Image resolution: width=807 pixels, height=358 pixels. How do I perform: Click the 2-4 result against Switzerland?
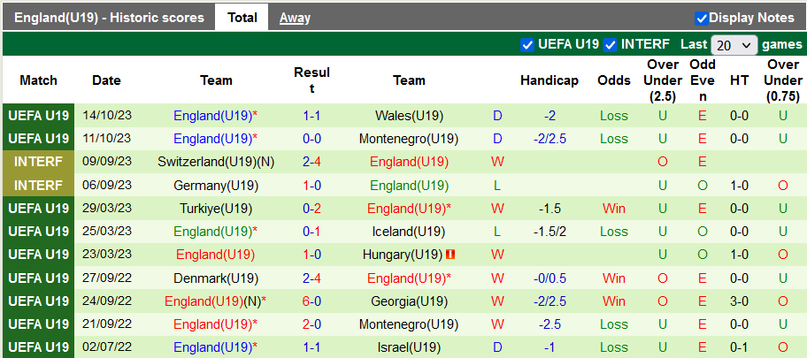click(x=311, y=162)
